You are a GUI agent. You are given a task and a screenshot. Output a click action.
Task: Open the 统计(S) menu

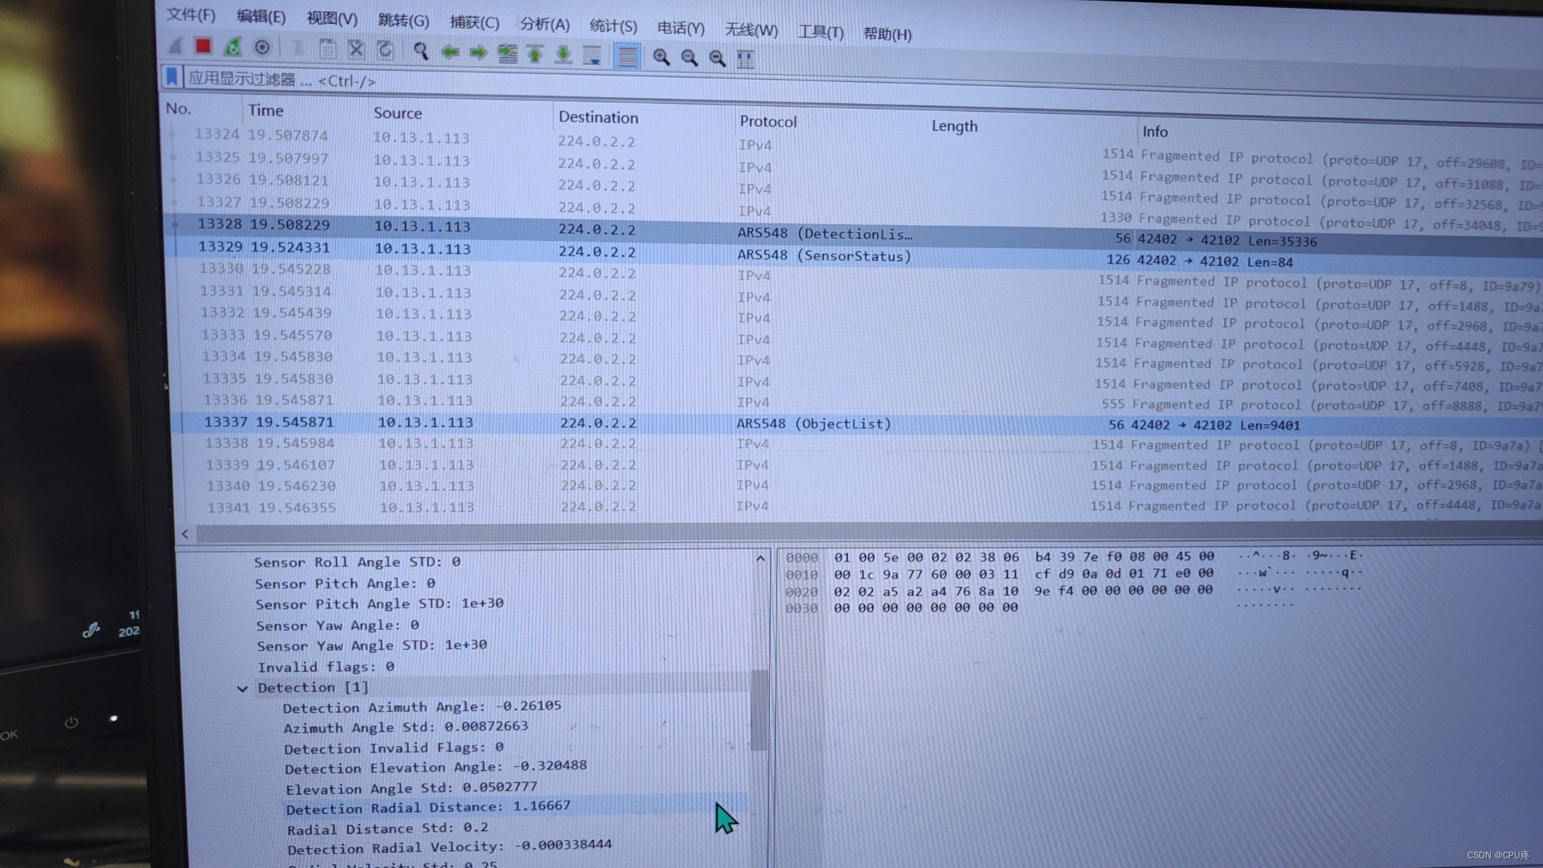[613, 26]
